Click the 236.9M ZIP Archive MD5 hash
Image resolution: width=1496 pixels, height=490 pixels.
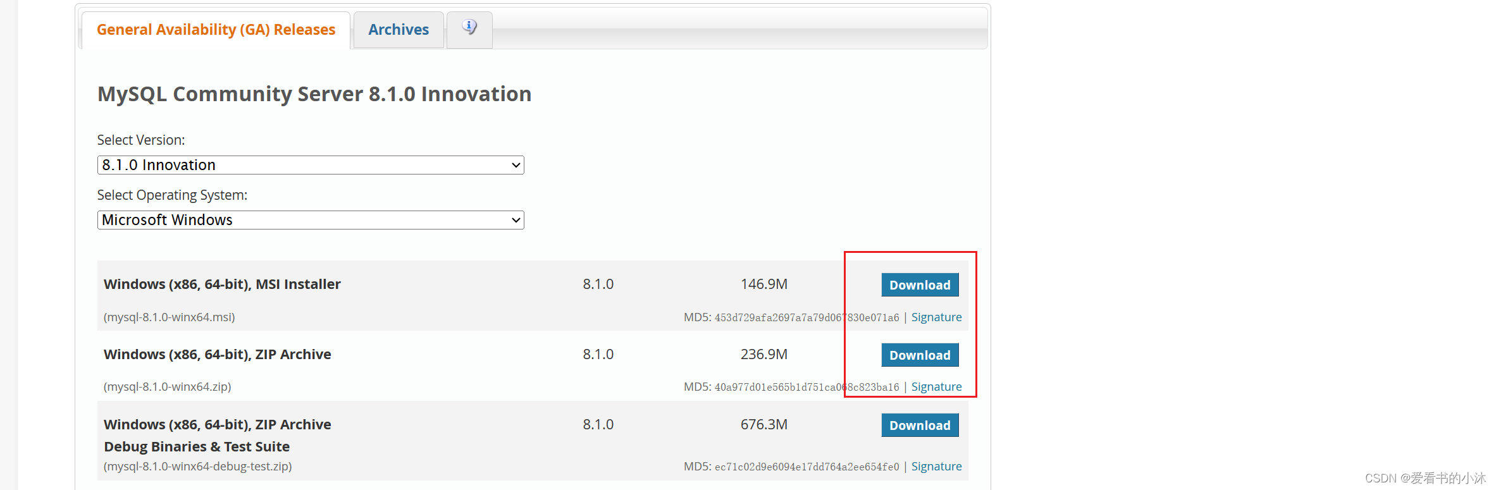click(807, 387)
